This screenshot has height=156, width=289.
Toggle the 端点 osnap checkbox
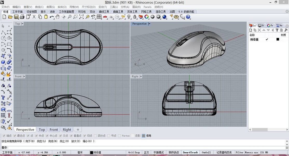click(4, 136)
